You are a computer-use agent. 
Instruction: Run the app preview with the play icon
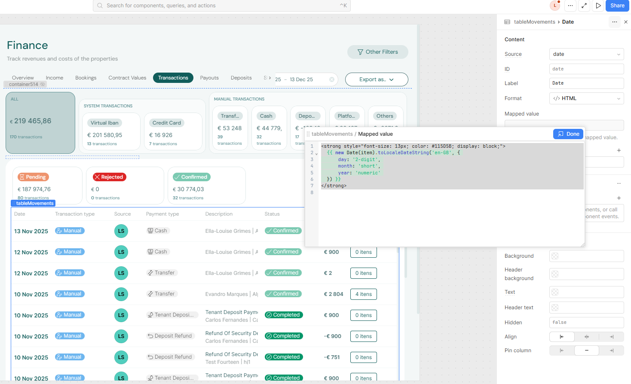tap(598, 6)
